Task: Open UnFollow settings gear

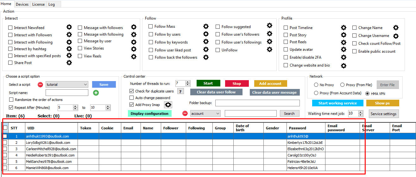Action: [x=269, y=50]
